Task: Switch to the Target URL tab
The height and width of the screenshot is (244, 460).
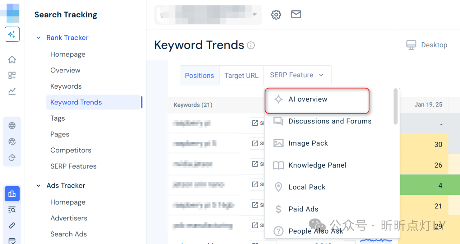Action: [x=241, y=75]
